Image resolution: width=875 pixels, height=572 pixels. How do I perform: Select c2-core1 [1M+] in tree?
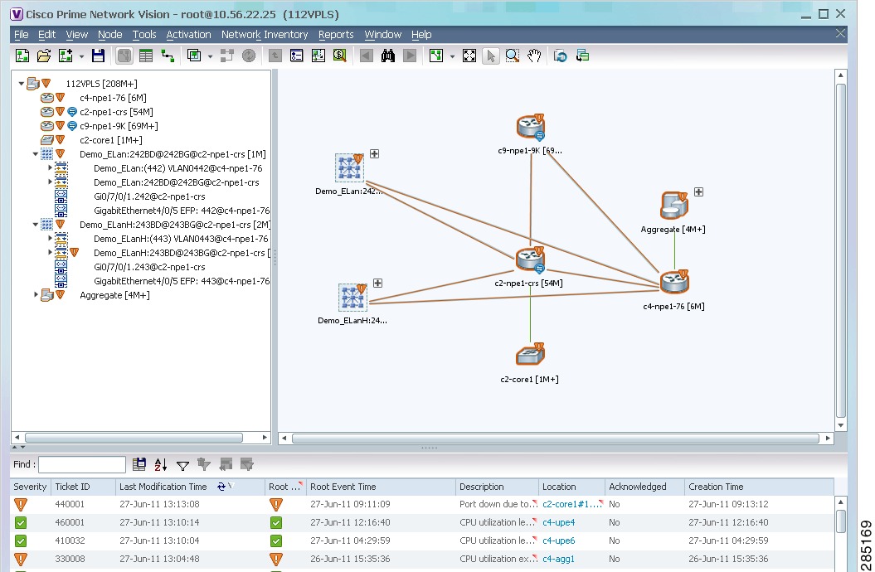(x=110, y=140)
